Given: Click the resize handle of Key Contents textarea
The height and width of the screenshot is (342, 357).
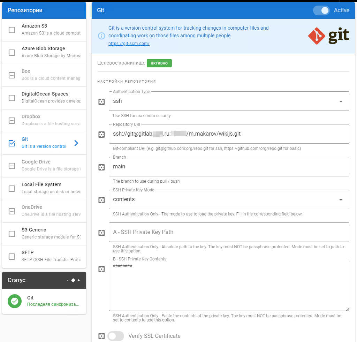Looking at the screenshot, I should click(x=348, y=309).
